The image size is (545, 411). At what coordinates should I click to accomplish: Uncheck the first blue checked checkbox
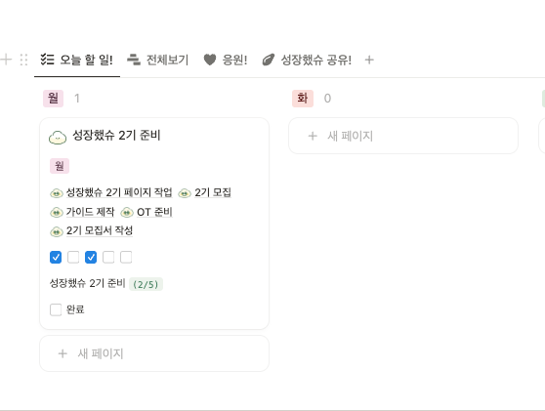tap(56, 258)
